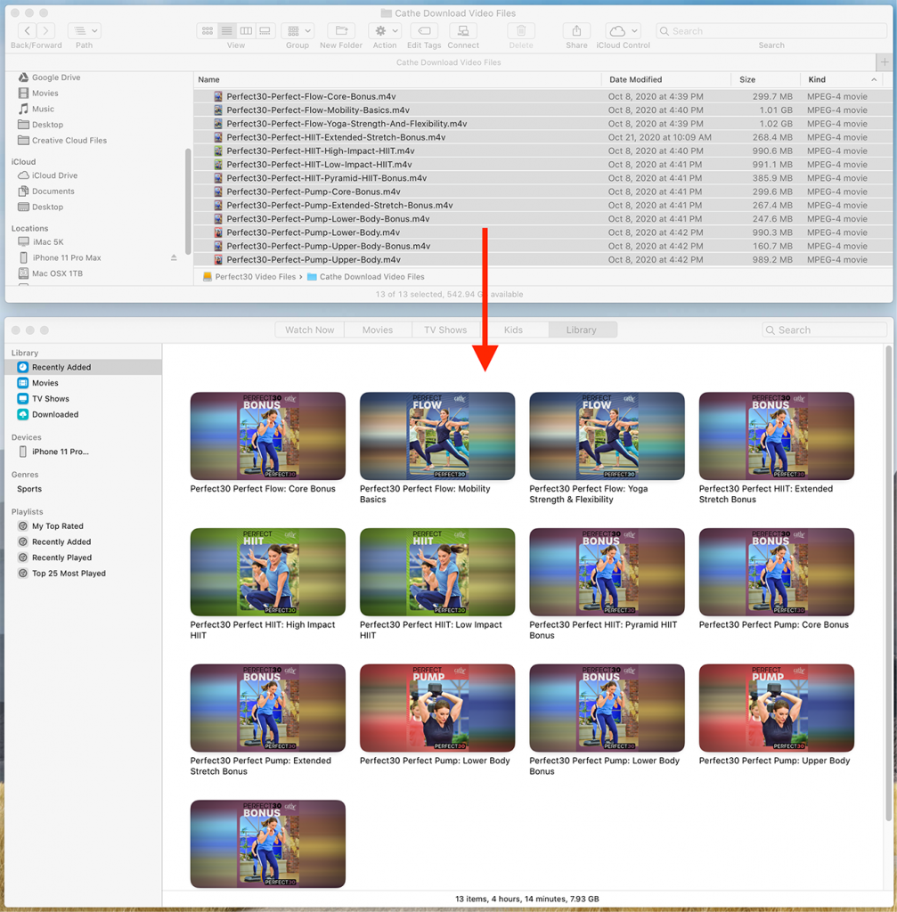Sort files by Name column
This screenshot has height=912, width=897.
coord(208,79)
